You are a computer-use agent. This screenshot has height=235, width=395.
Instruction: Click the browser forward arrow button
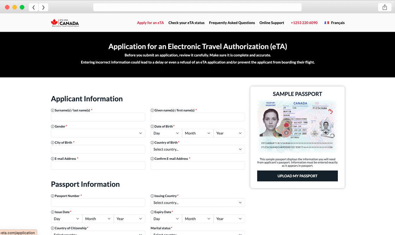(x=43, y=7)
